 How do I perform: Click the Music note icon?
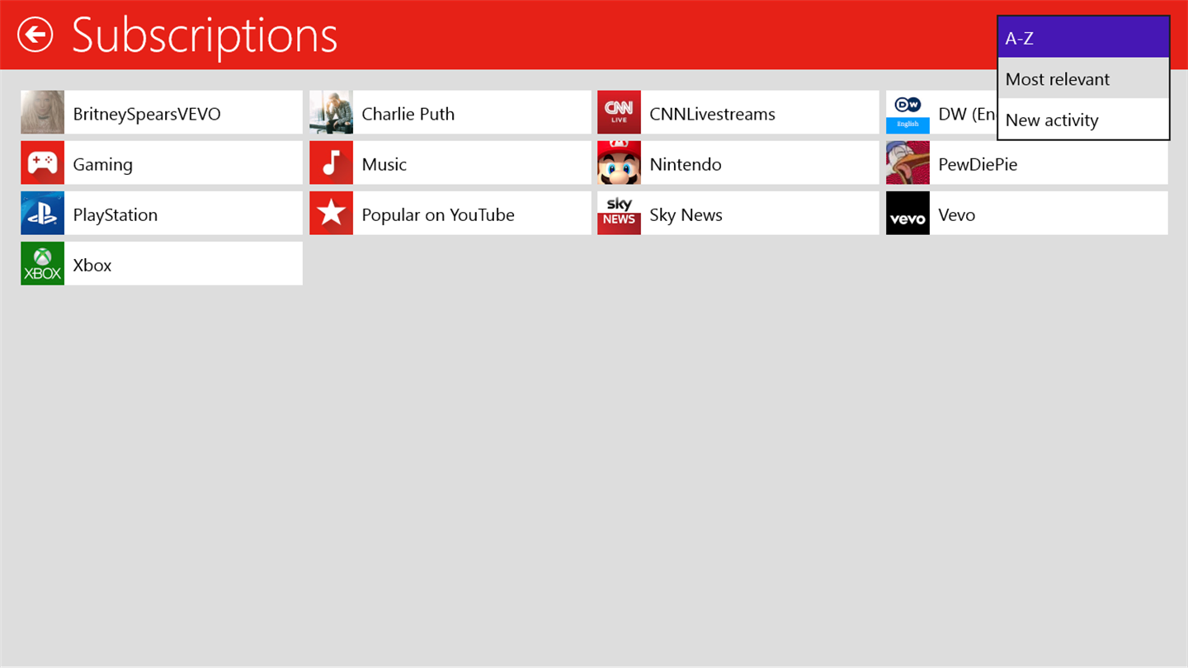[x=331, y=162]
